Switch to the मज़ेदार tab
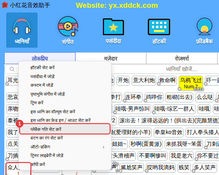219x175 pixels. tap(111, 58)
